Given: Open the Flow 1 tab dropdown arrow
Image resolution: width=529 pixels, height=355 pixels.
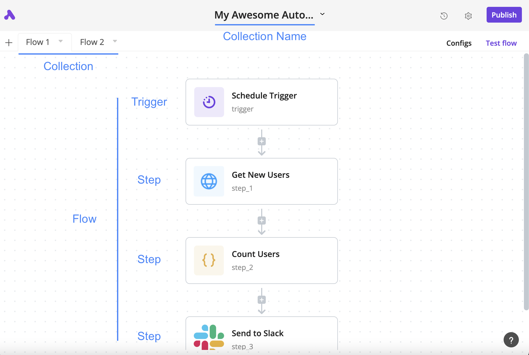Looking at the screenshot, I should point(61,41).
